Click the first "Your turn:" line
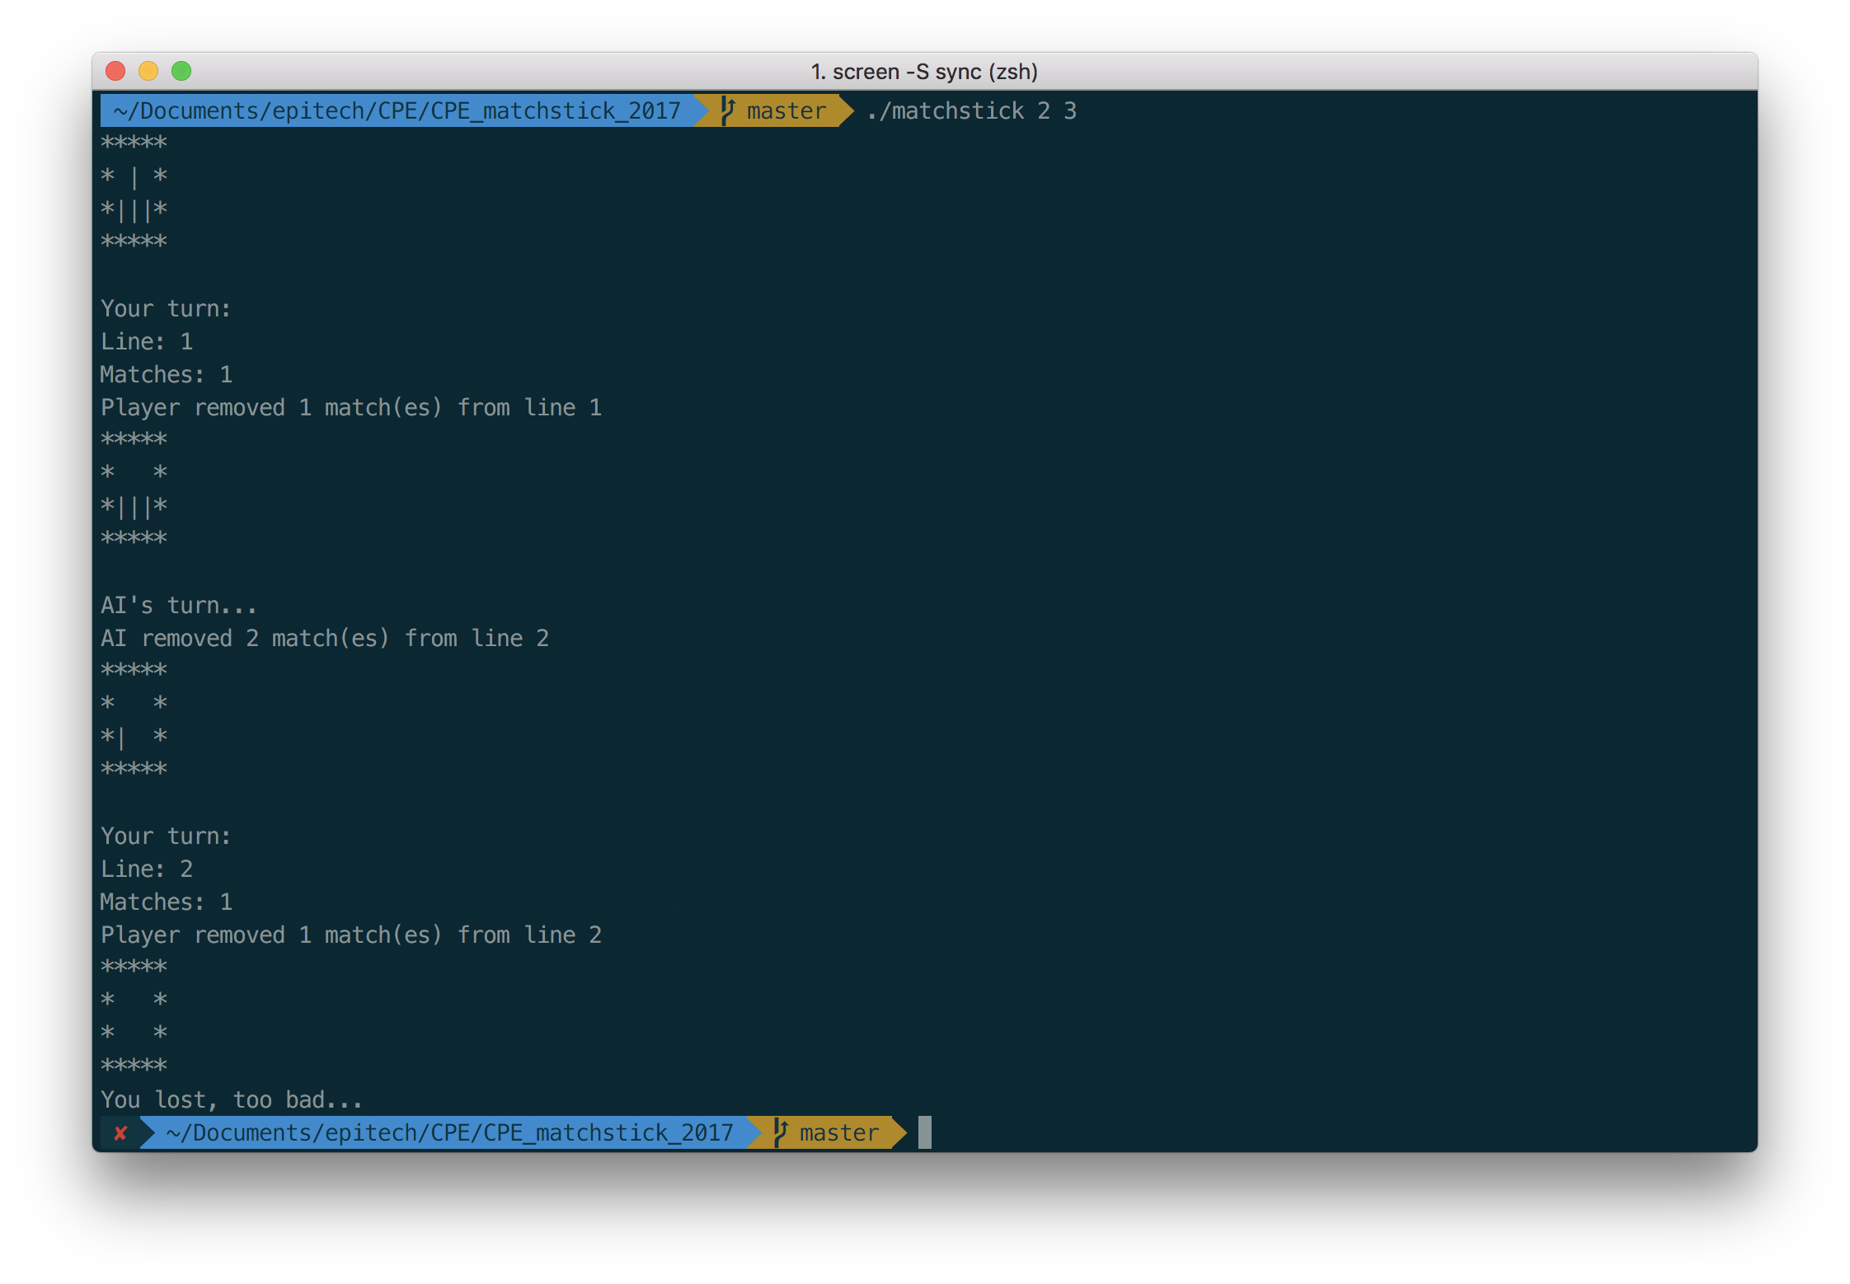This screenshot has width=1850, height=1284. click(x=166, y=308)
